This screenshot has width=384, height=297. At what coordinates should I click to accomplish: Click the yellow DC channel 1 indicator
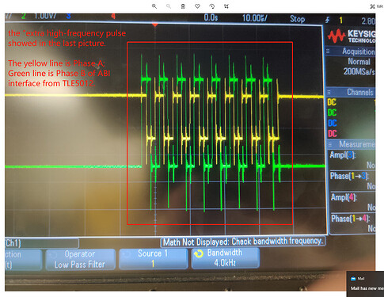pyautogui.click(x=332, y=102)
